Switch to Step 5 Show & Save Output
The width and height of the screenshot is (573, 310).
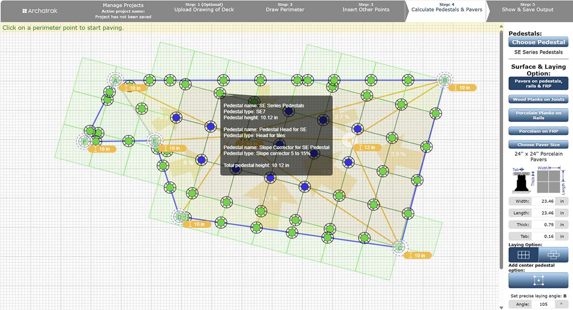tap(527, 10)
